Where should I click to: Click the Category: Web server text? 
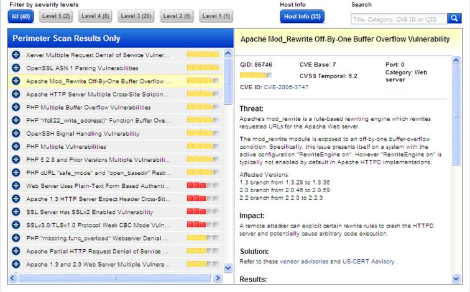pos(406,76)
